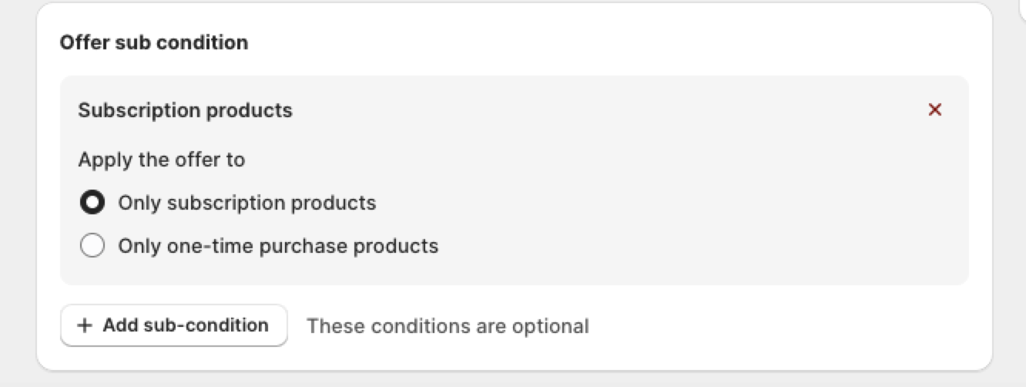
Task: Click the Offer sub condition heading
Action: coord(154,42)
